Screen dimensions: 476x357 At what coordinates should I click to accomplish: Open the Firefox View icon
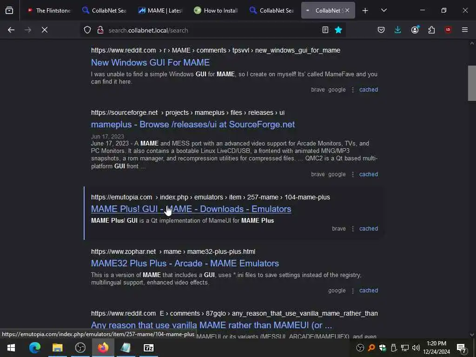9,10
